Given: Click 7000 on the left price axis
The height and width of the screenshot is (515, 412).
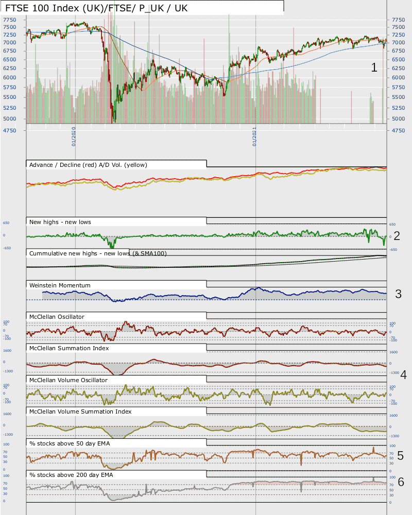Looking at the screenshot, I should point(10,43).
